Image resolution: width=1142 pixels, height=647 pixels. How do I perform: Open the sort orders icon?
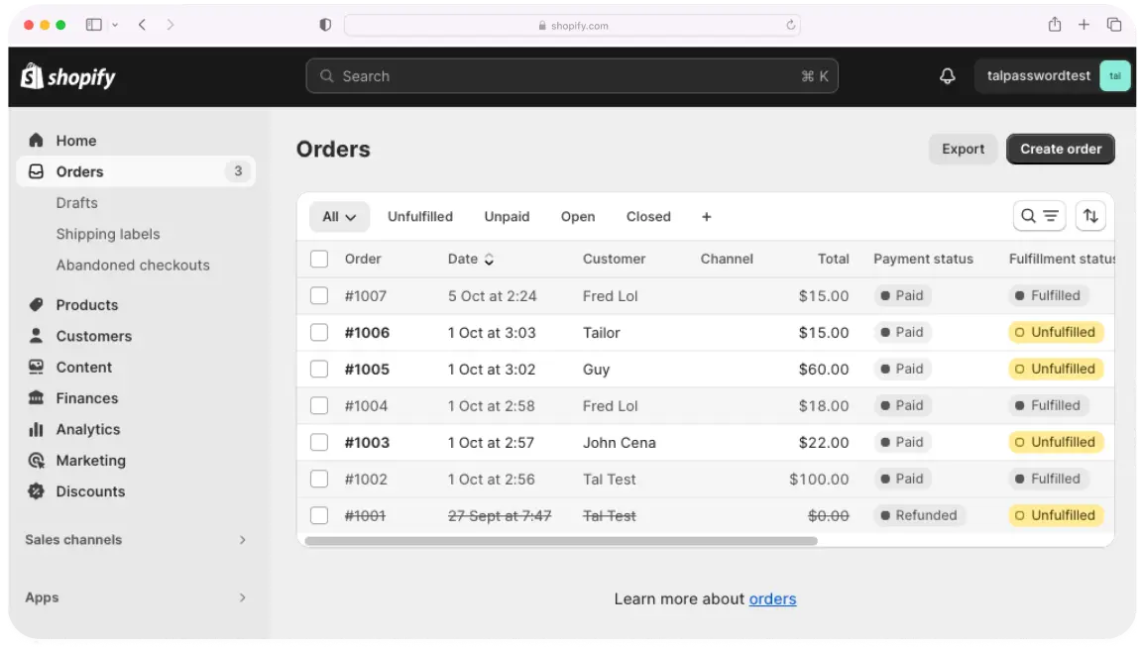point(1090,215)
